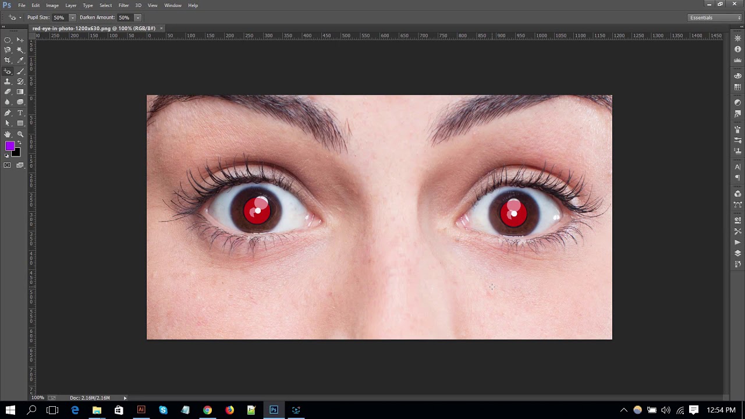The height and width of the screenshot is (419, 745).
Task: Expand the status bar document info arrow
Action: (125, 398)
